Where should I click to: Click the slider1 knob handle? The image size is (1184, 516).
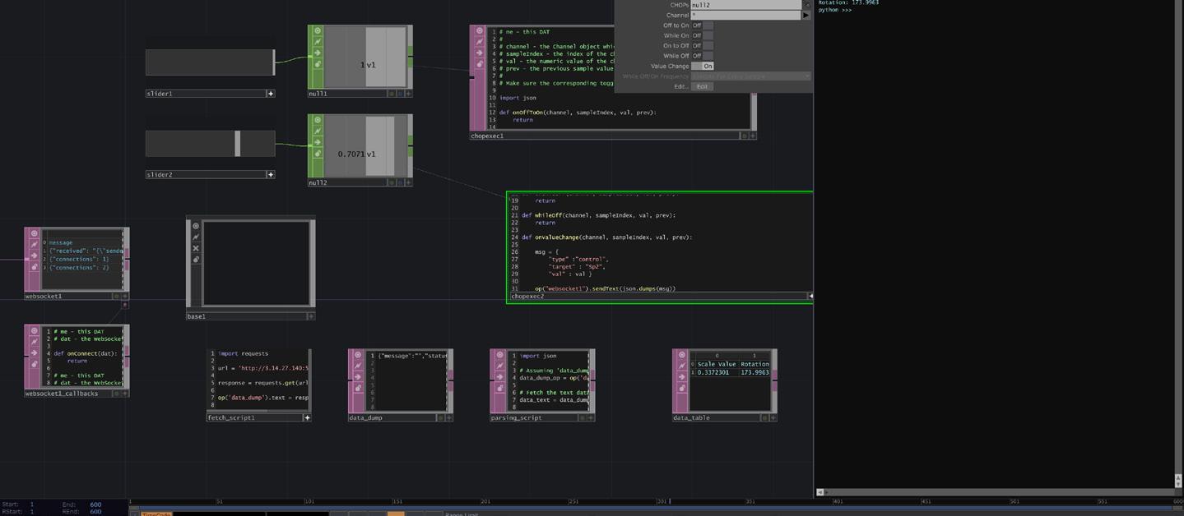coord(274,62)
